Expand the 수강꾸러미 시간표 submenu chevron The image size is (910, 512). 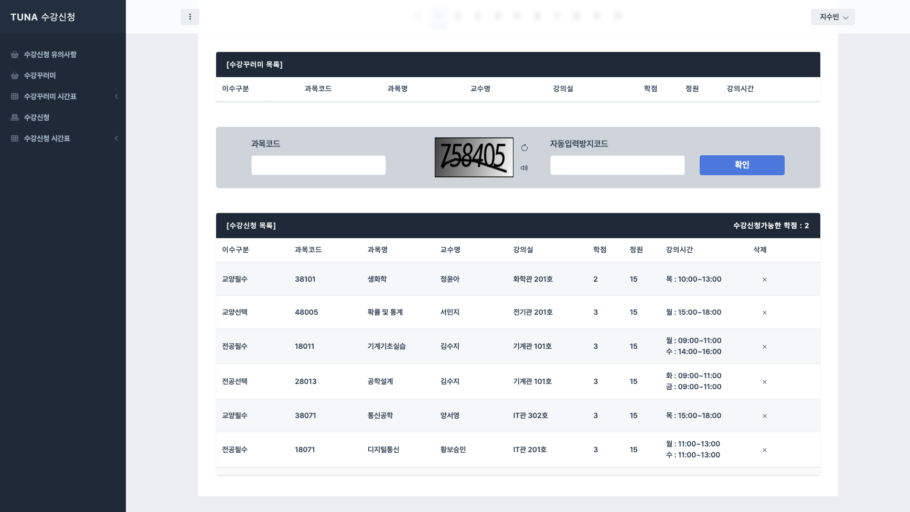coord(116,97)
